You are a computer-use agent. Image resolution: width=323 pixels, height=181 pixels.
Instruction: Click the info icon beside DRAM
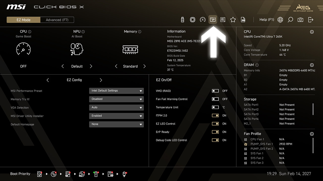(x=257, y=65)
